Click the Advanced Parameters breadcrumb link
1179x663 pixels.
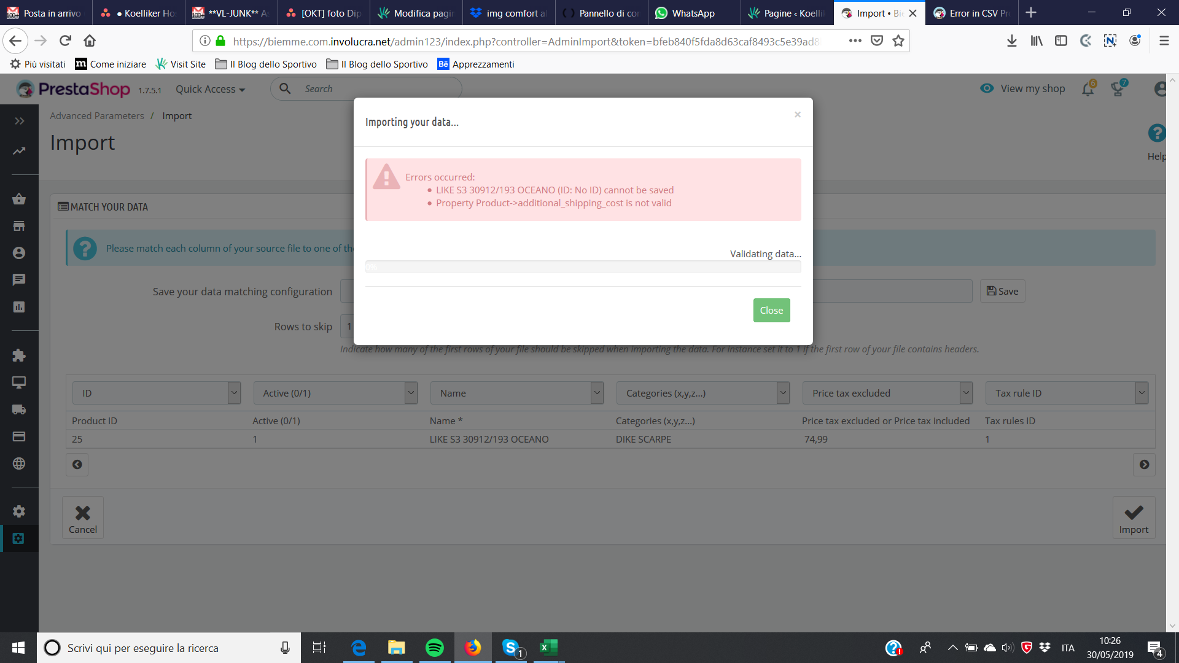[x=96, y=116]
